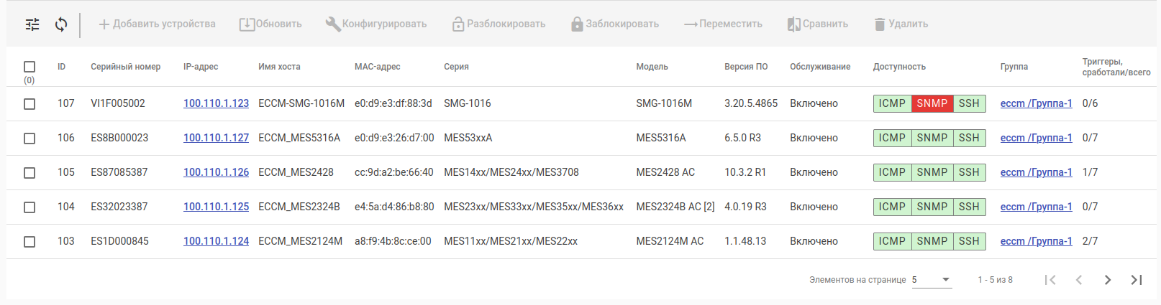Click the refresh table sync icon
Image resolution: width=1161 pixels, height=305 pixels.
pos(61,24)
